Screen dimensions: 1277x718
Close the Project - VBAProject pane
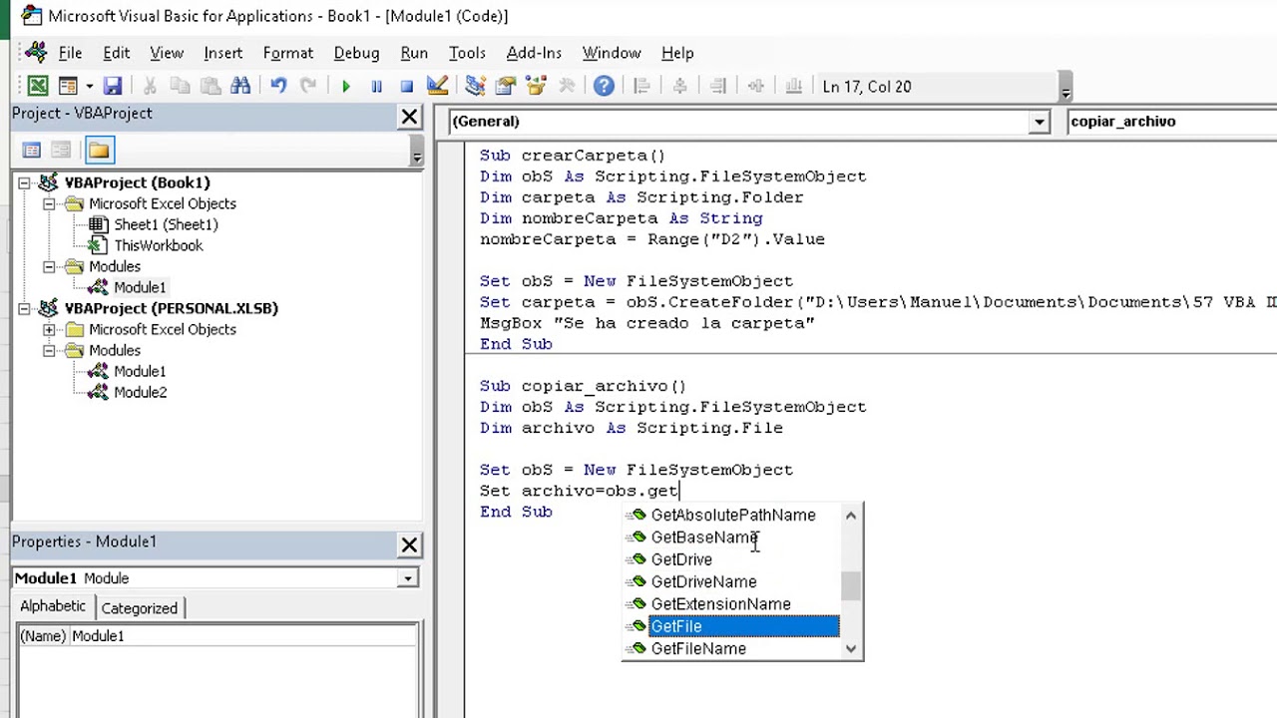pos(409,118)
